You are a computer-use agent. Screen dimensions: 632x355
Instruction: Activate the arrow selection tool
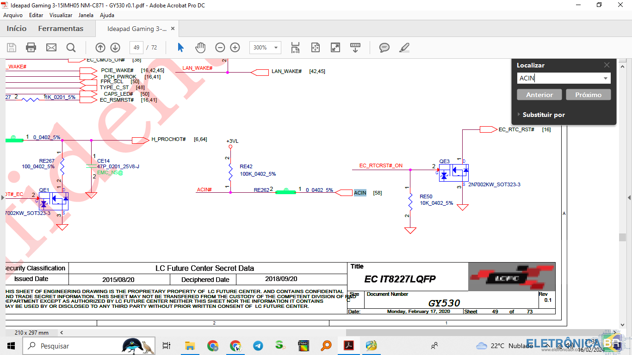[180, 48]
